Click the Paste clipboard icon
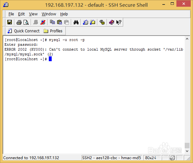Image resolution: width=193 pixels, height=163 pixels. coord(60,22)
